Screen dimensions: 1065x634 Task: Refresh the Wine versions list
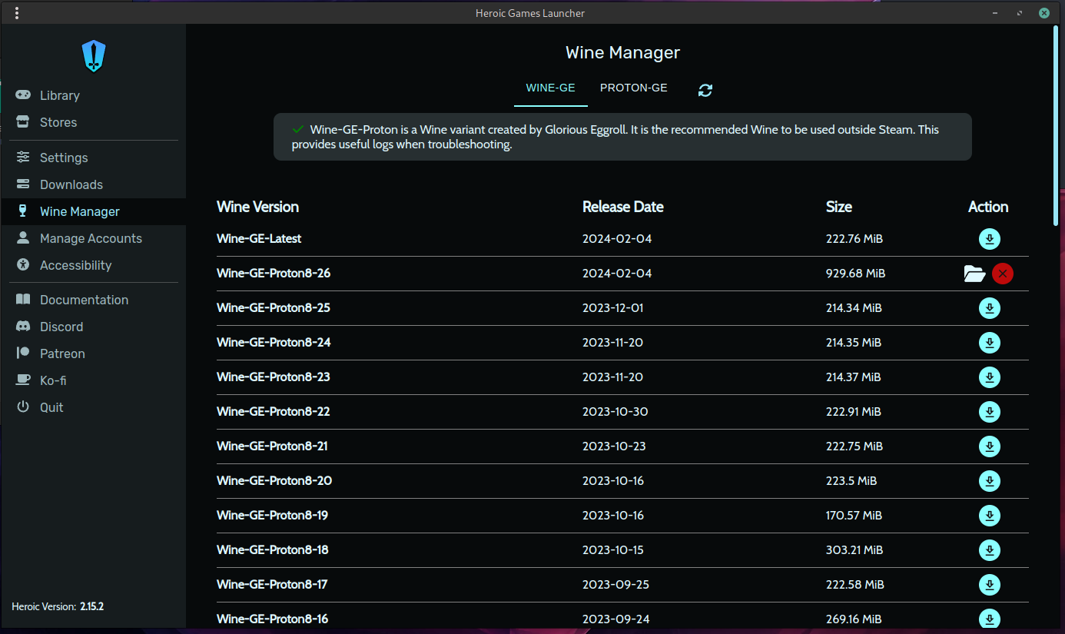point(705,90)
